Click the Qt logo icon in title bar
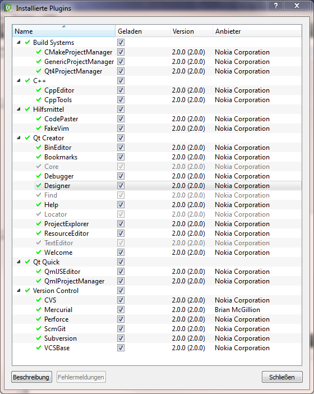Image resolution: width=314 pixels, height=394 pixels. coord(8,8)
